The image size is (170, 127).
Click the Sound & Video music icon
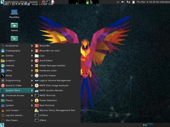3,85
